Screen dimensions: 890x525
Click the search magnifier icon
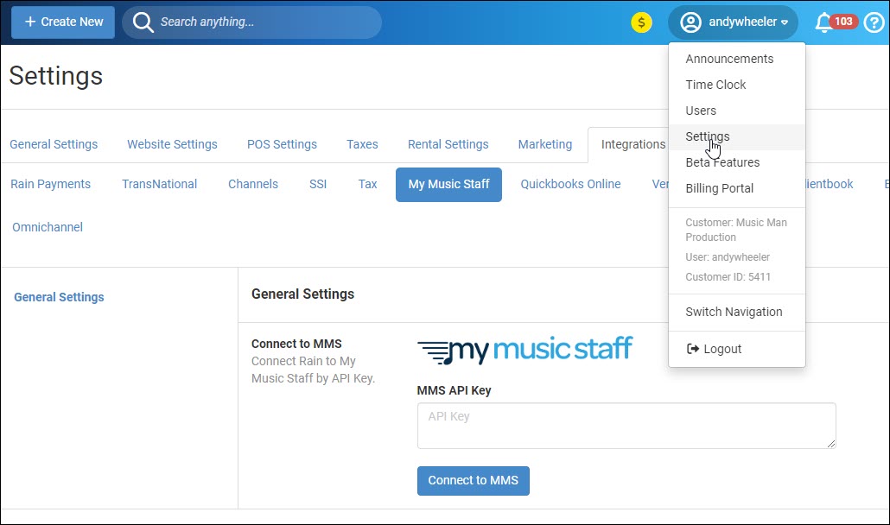click(x=143, y=22)
